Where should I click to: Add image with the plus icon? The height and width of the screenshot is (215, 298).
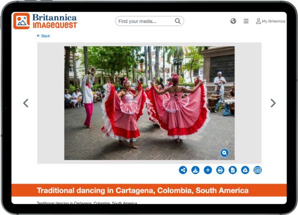coord(208,170)
